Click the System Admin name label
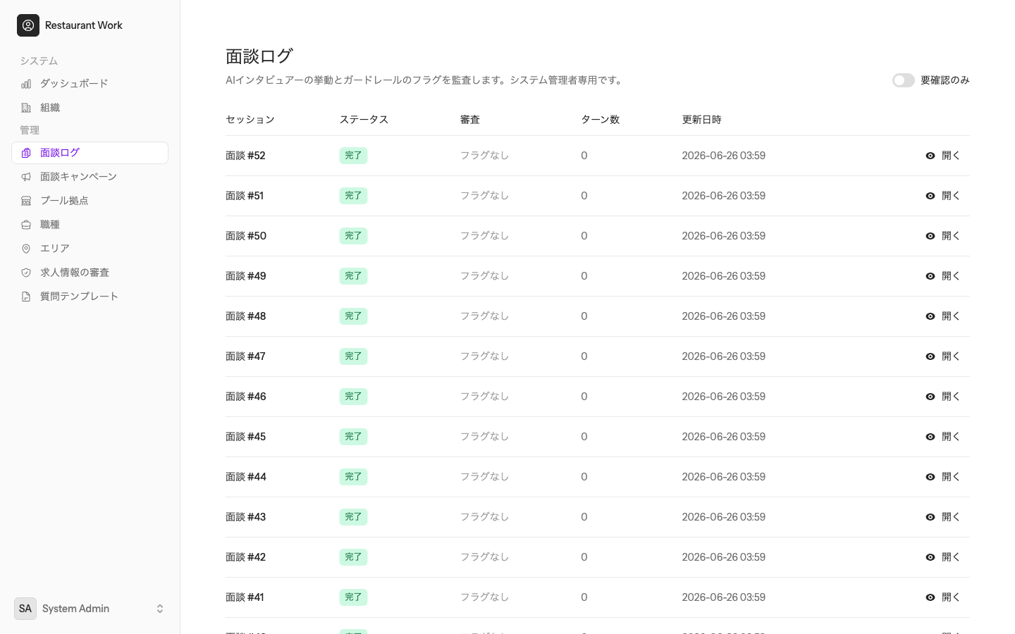 [x=76, y=609]
